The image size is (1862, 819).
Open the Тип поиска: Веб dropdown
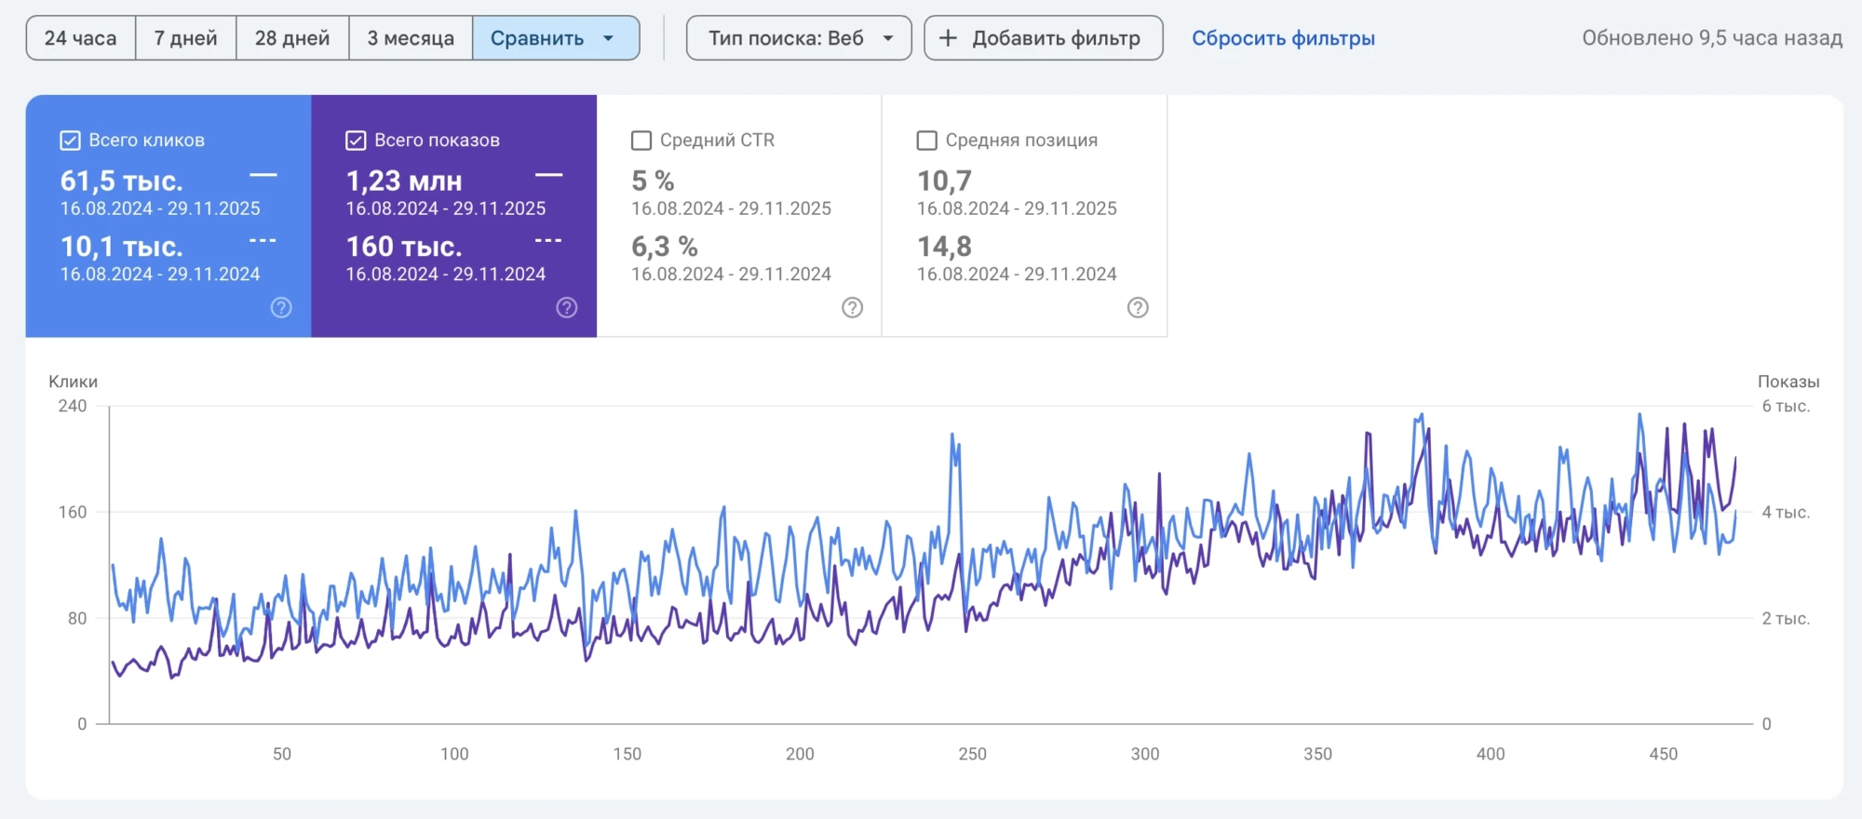[798, 38]
